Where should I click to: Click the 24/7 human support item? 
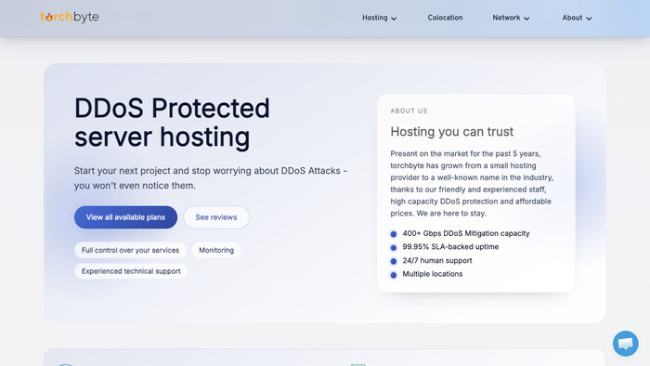point(437,260)
